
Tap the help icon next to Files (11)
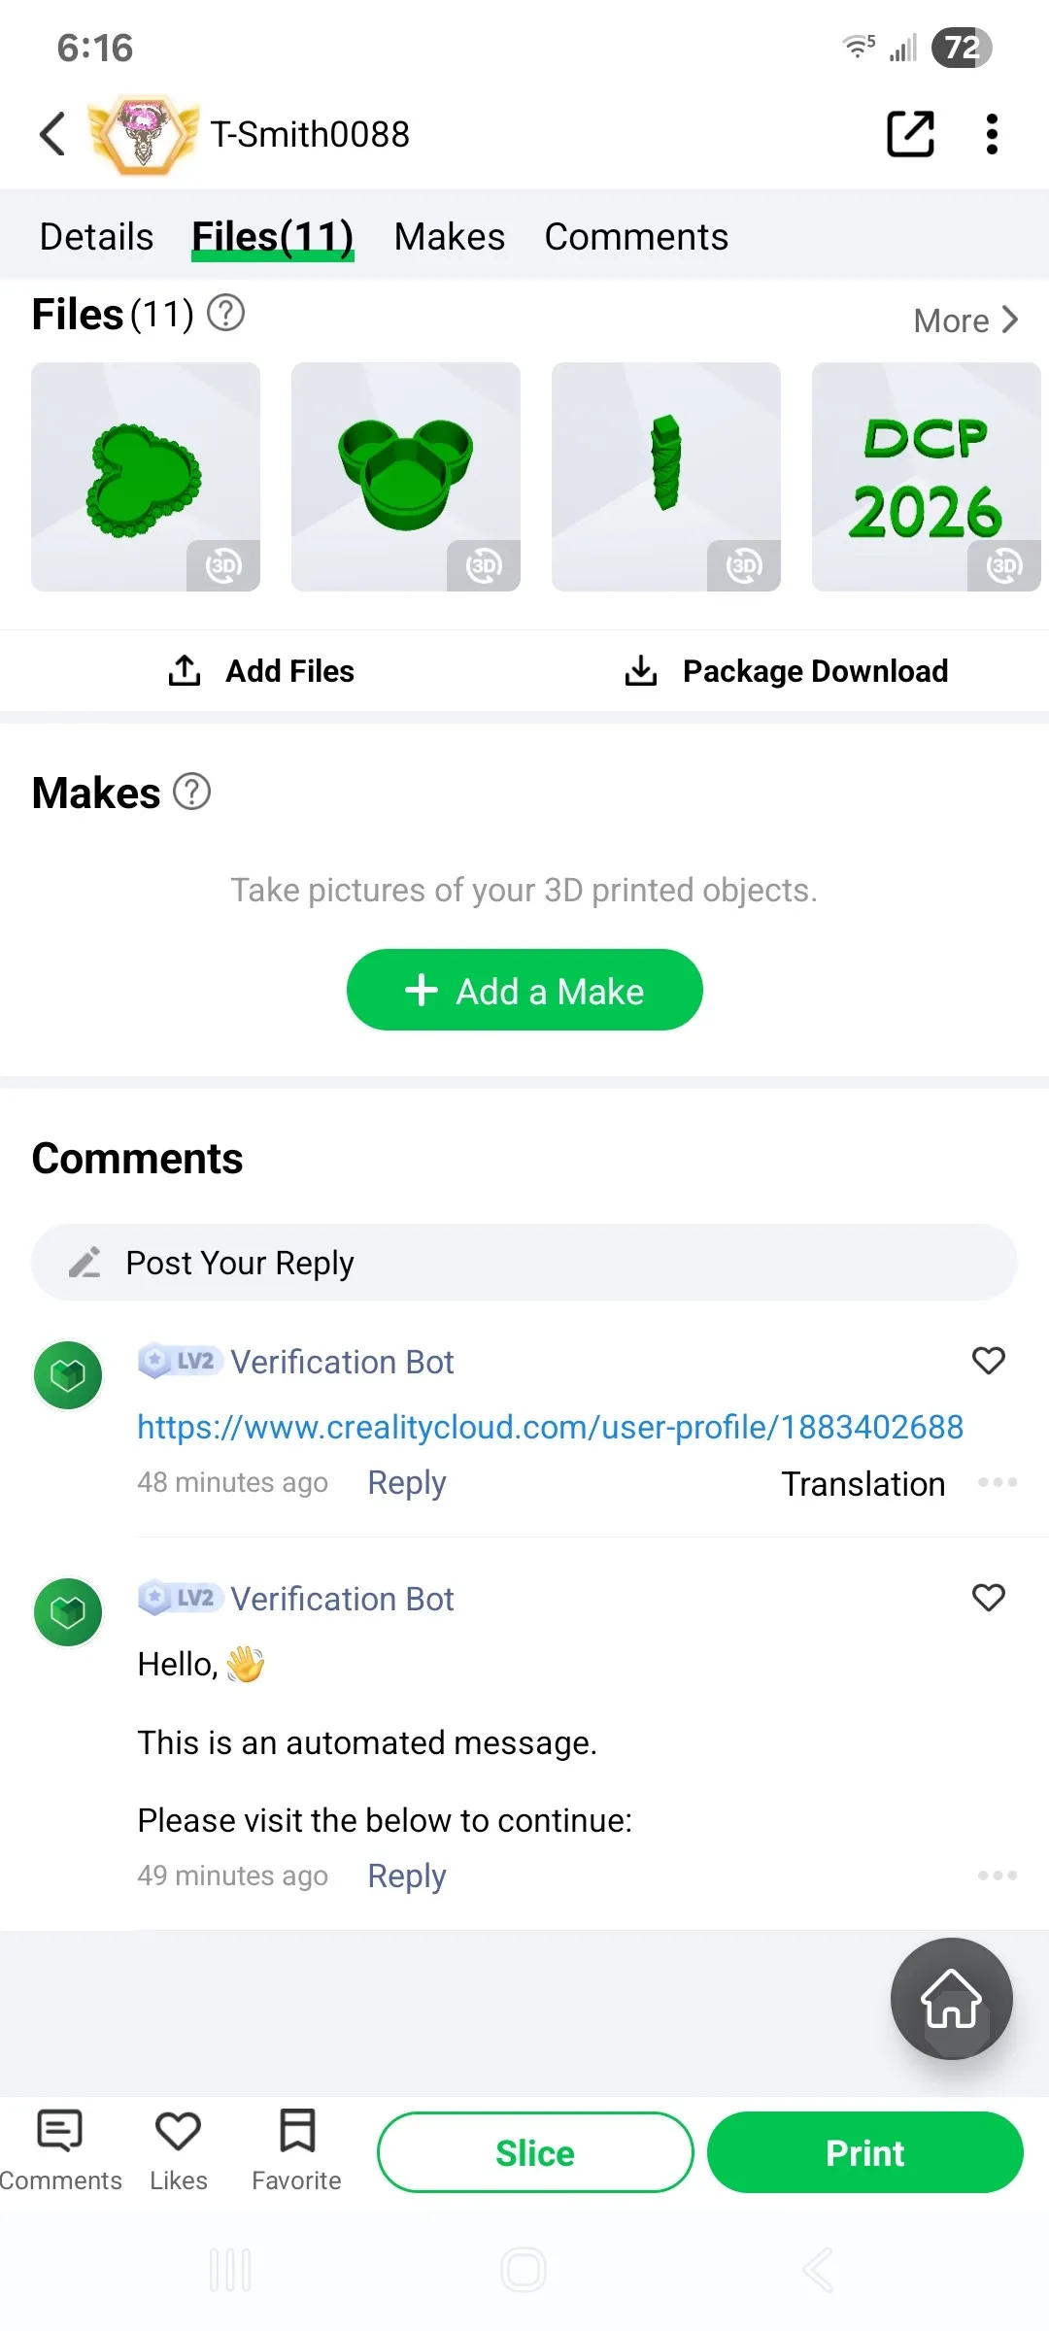click(226, 313)
